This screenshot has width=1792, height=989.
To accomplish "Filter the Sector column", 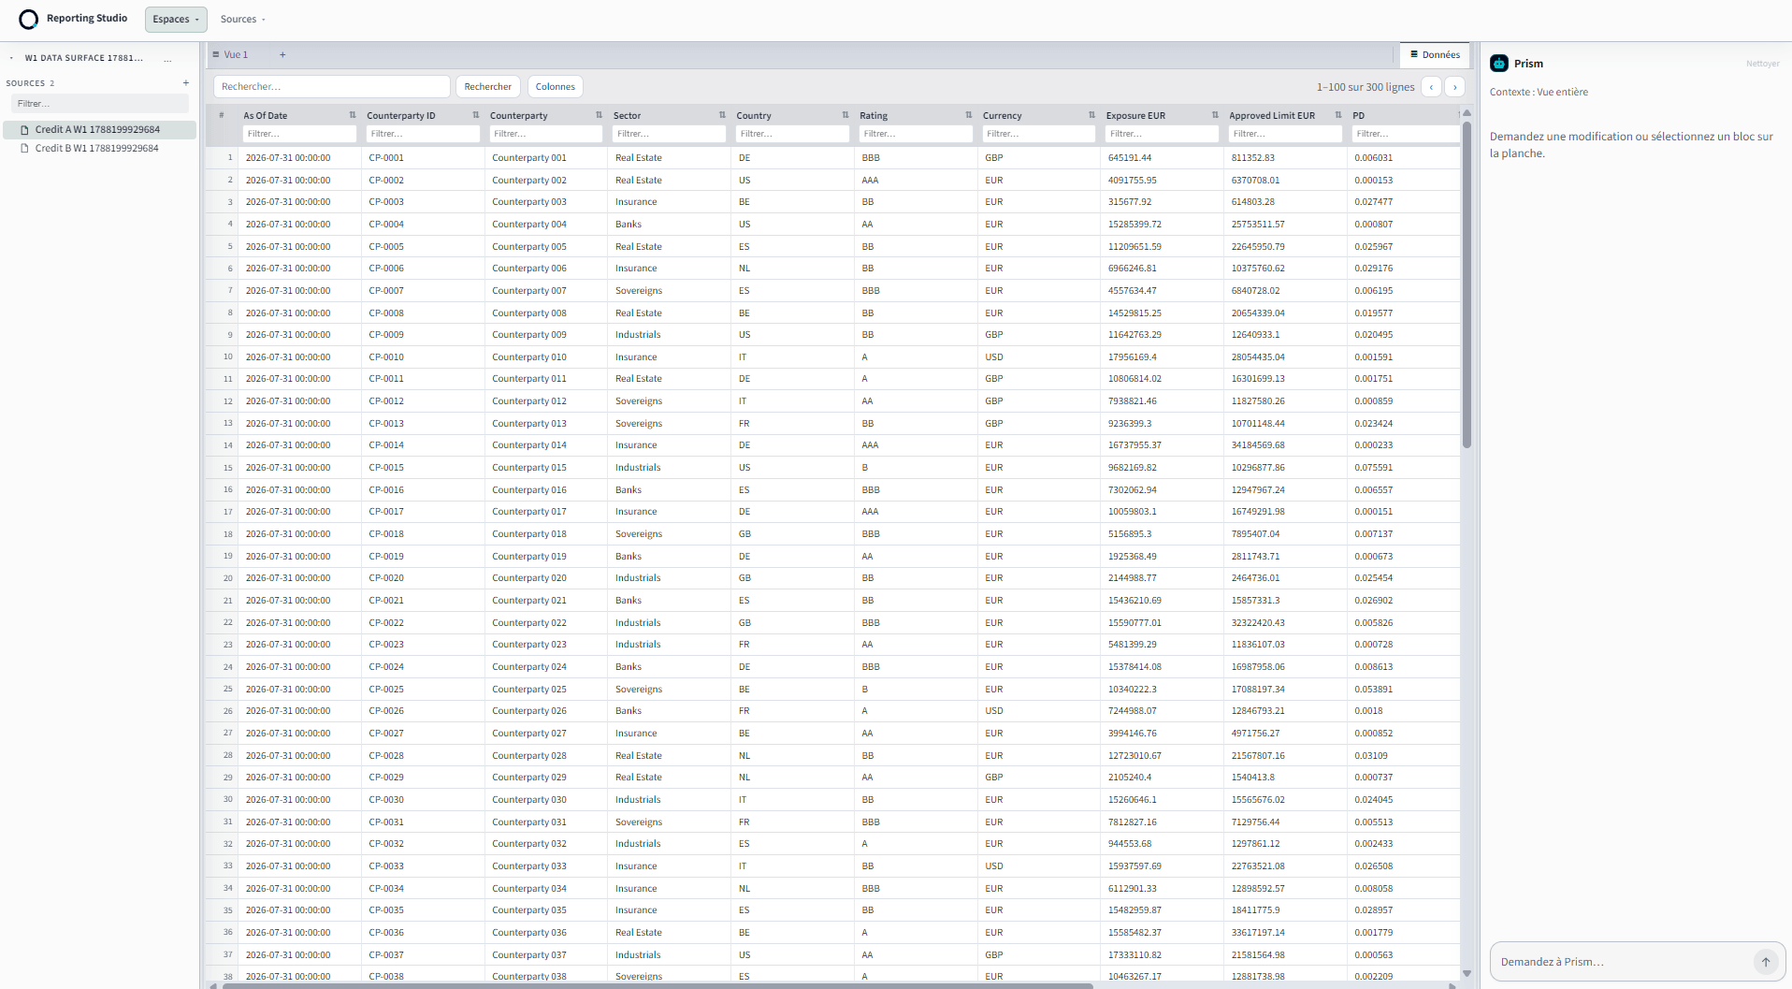I will (670, 134).
